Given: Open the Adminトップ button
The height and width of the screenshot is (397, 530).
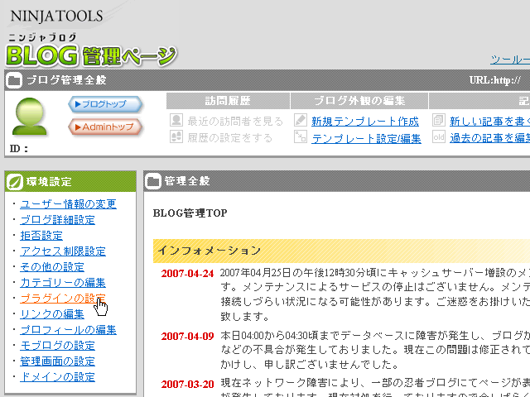Looking at the screenshot, I should [x=105, y=127].
